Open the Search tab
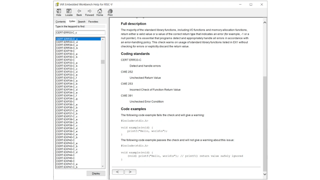This screenshot has width=320, height=180. point(81,22)
